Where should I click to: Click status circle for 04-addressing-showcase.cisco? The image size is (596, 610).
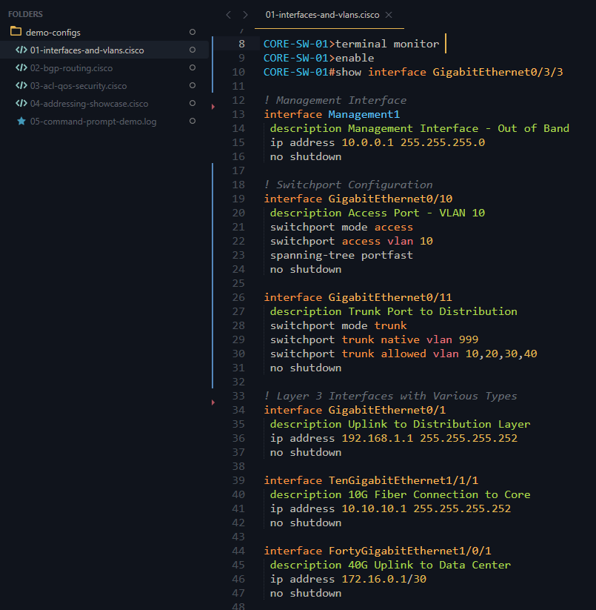192,103
